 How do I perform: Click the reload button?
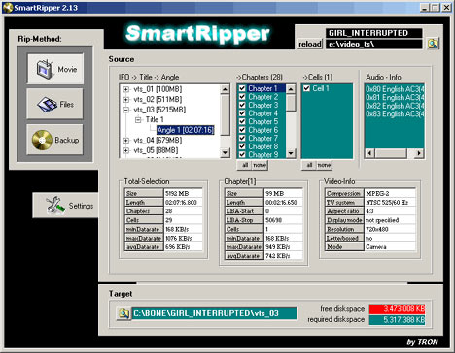(x=310, y=44)
